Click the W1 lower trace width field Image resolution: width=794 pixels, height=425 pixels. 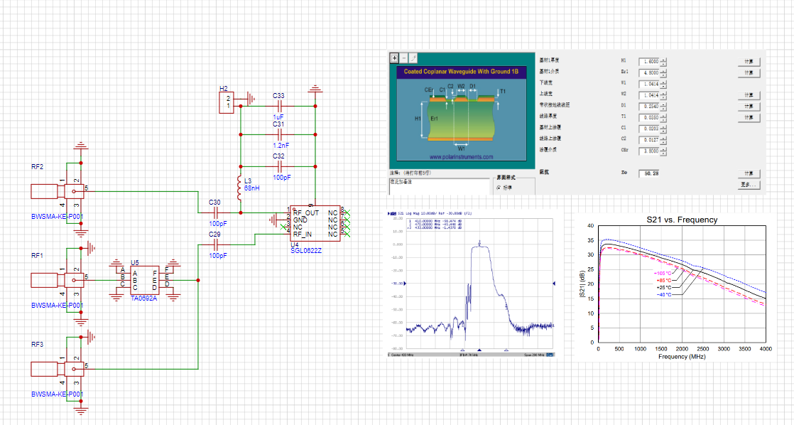(649, 84)
